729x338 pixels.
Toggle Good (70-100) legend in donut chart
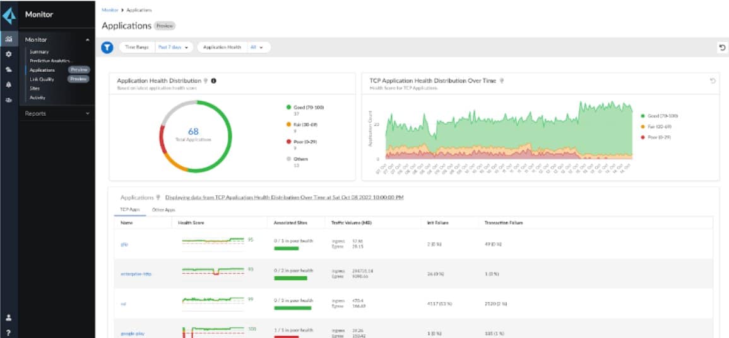305,107
